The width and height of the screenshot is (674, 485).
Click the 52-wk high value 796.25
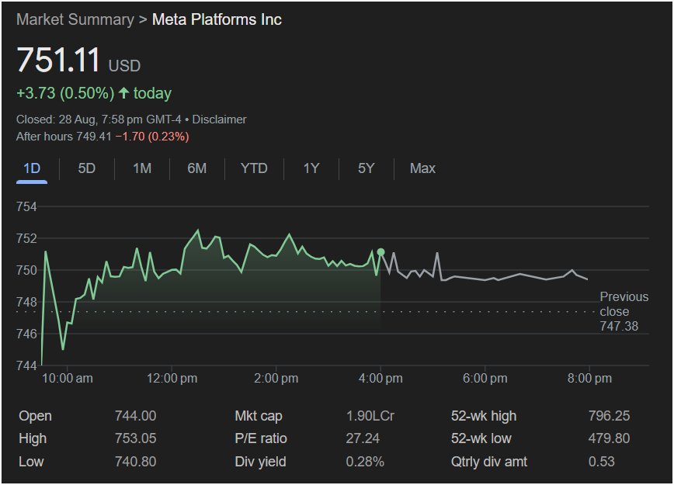pos(609,416)
